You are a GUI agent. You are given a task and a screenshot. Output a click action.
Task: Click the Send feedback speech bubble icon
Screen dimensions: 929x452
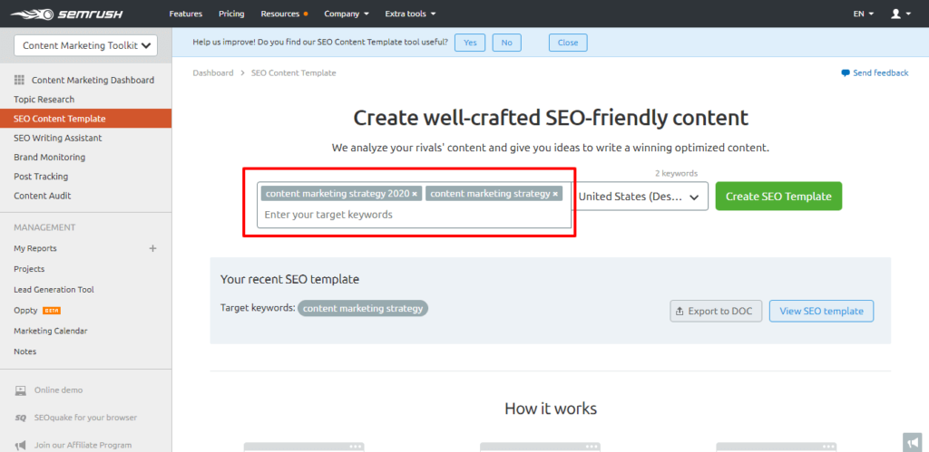(x=846, y=72)
